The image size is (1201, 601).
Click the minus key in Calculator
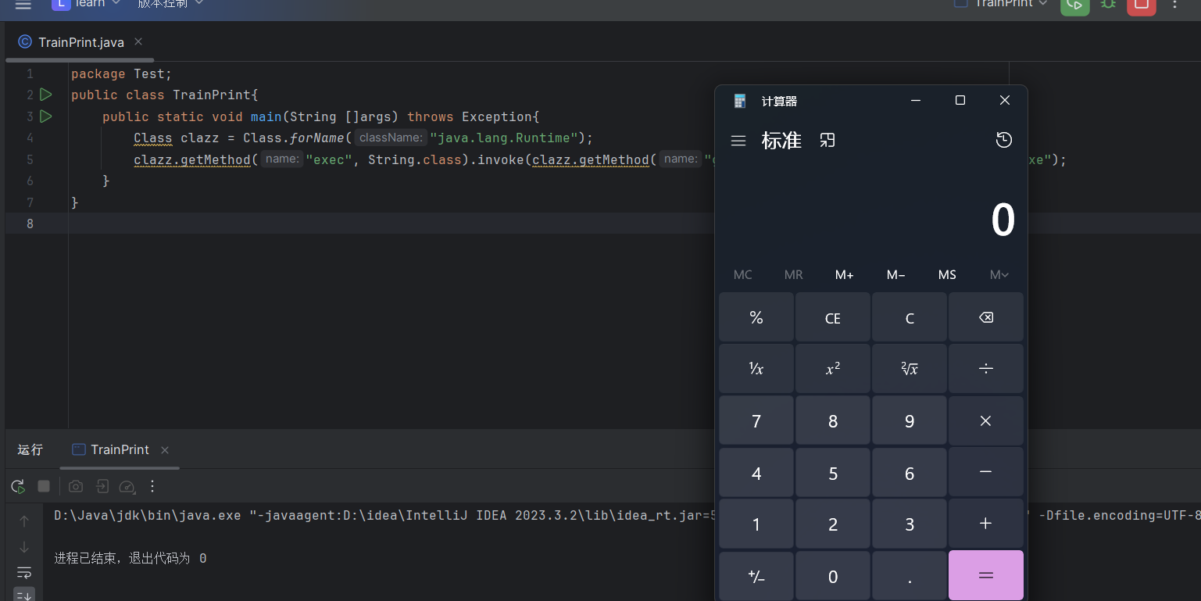(x=986, y=472)
